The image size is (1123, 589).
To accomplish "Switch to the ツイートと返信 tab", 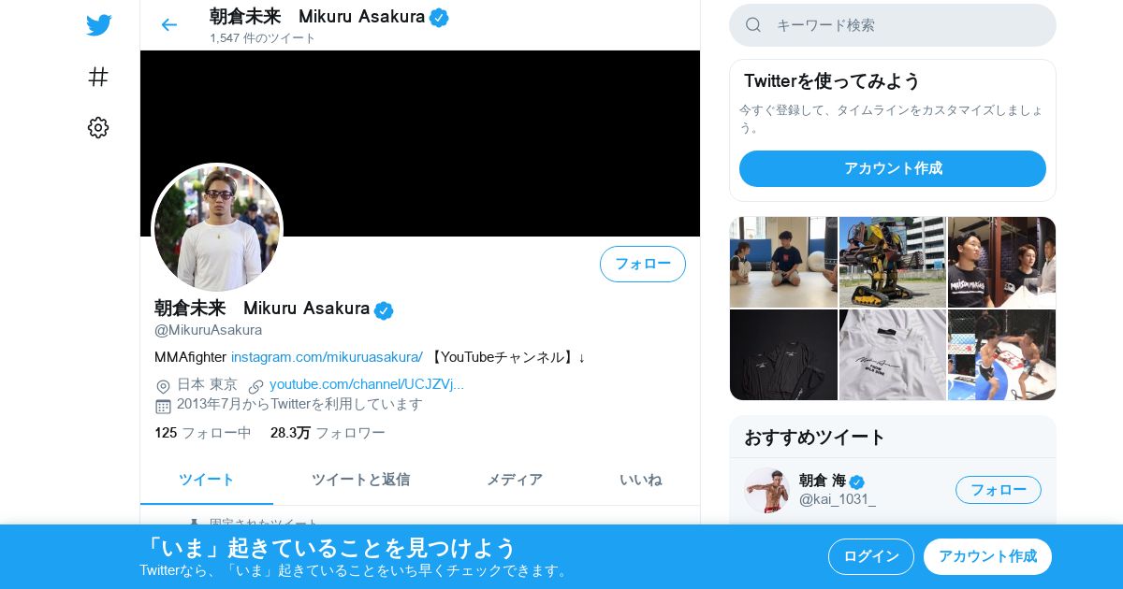I will pos(360,480).
